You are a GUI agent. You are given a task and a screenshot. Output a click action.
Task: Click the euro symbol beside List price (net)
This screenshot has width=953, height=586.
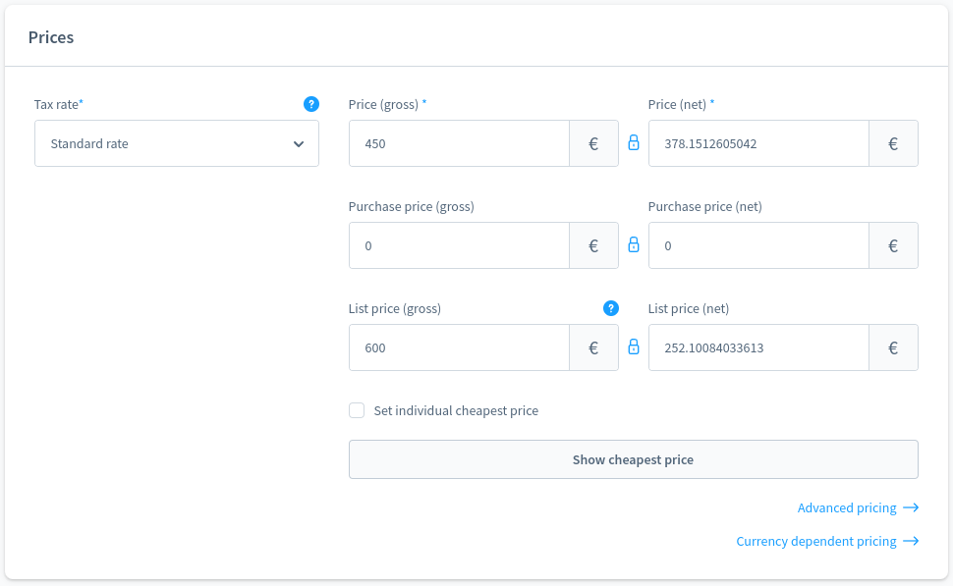tap(893, 347)
